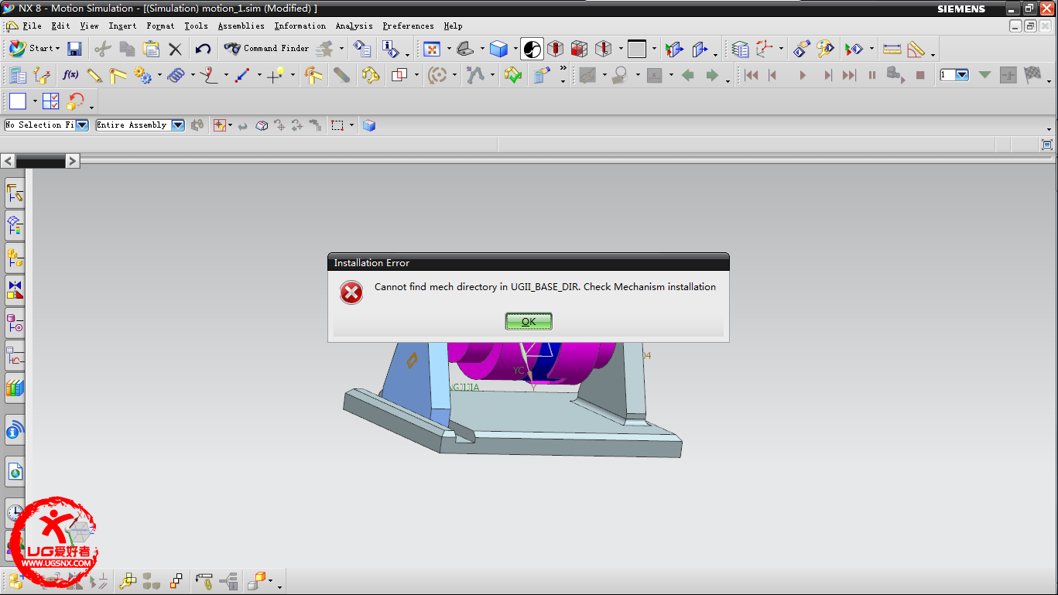Expand the Gear coupler dropdown arrow
This screenshot has height=595, width=1058.
pos(159,76)
